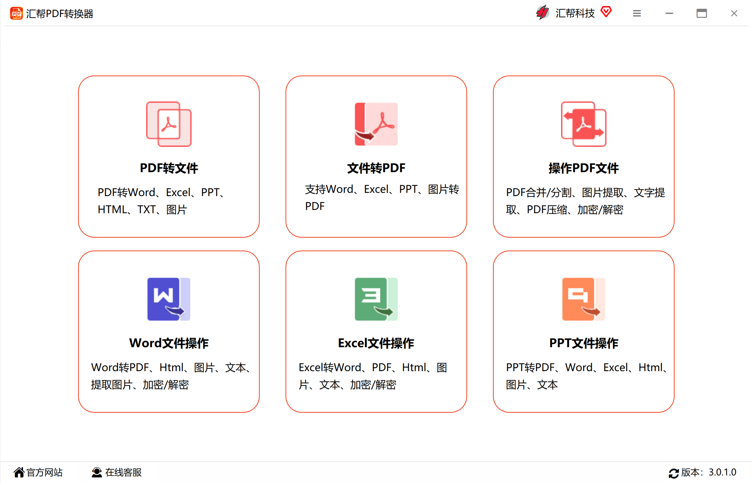Visit the 官方网站 link

coord(44,473)
